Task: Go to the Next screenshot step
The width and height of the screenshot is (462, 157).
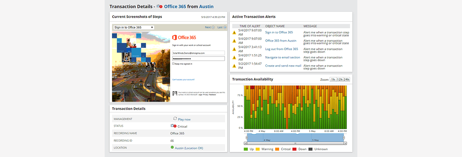Action: (x=208, y=27)
